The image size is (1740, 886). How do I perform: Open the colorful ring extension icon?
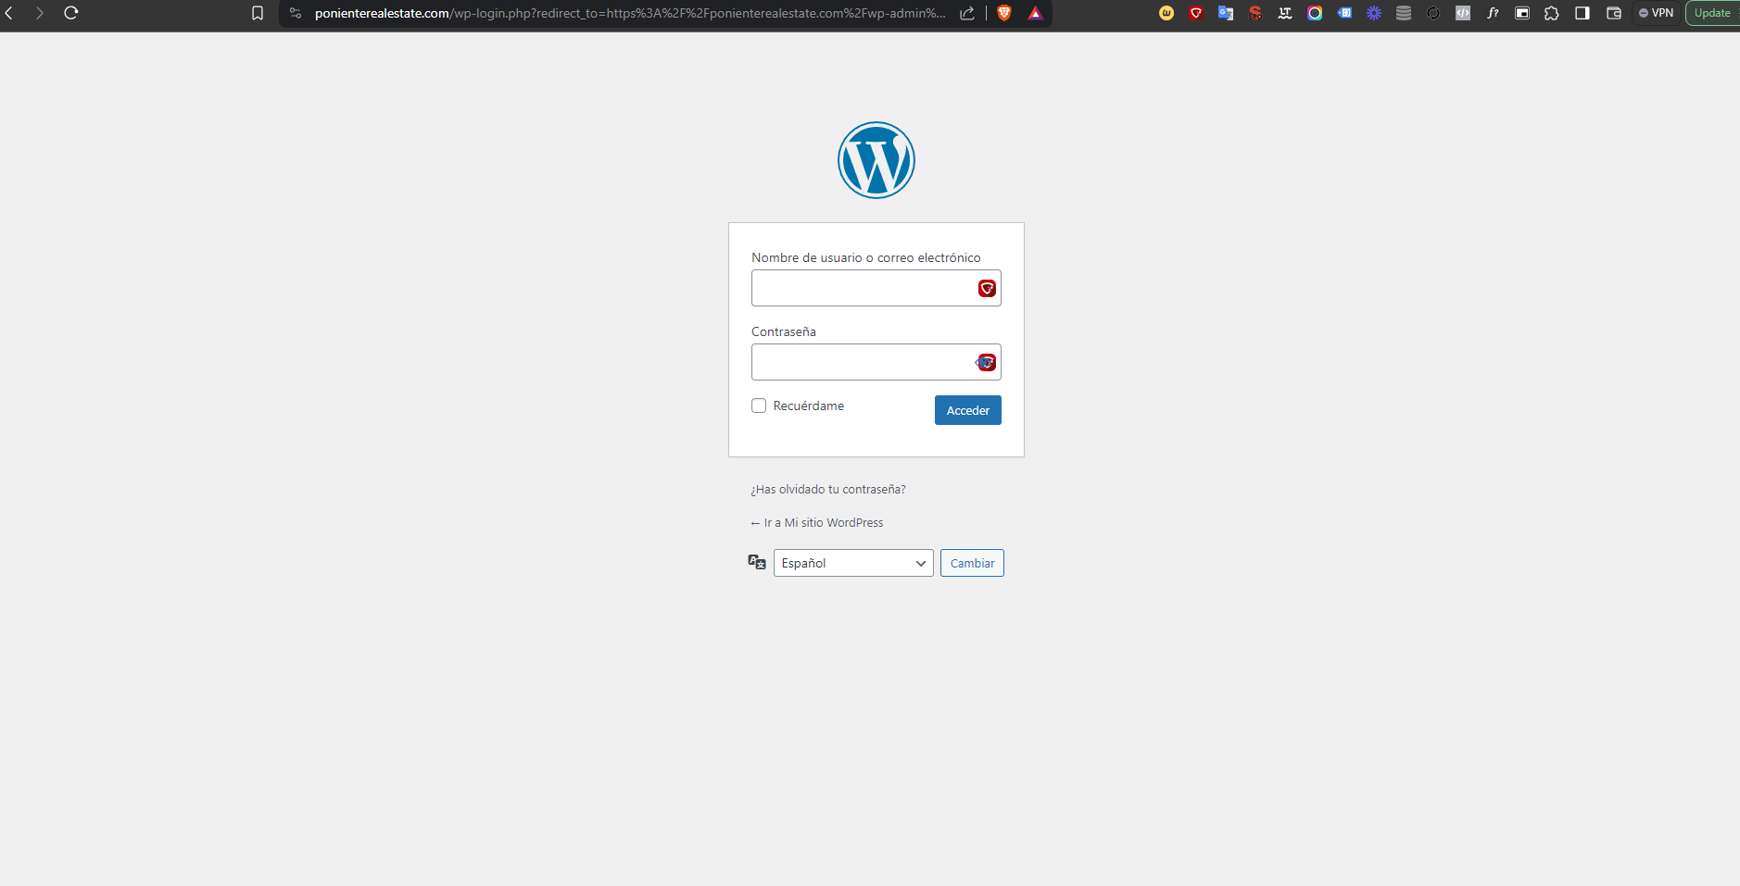(x=1315, y=13)
